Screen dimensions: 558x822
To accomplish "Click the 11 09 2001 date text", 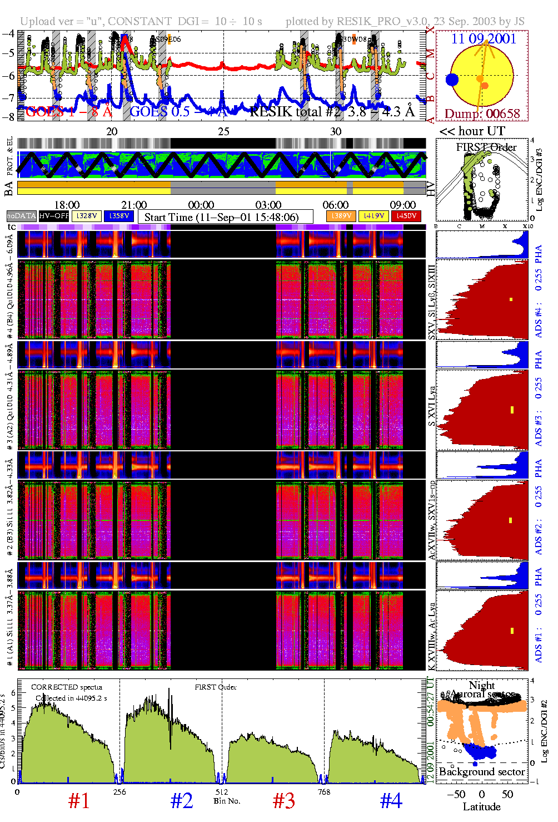I will (484, 39).
